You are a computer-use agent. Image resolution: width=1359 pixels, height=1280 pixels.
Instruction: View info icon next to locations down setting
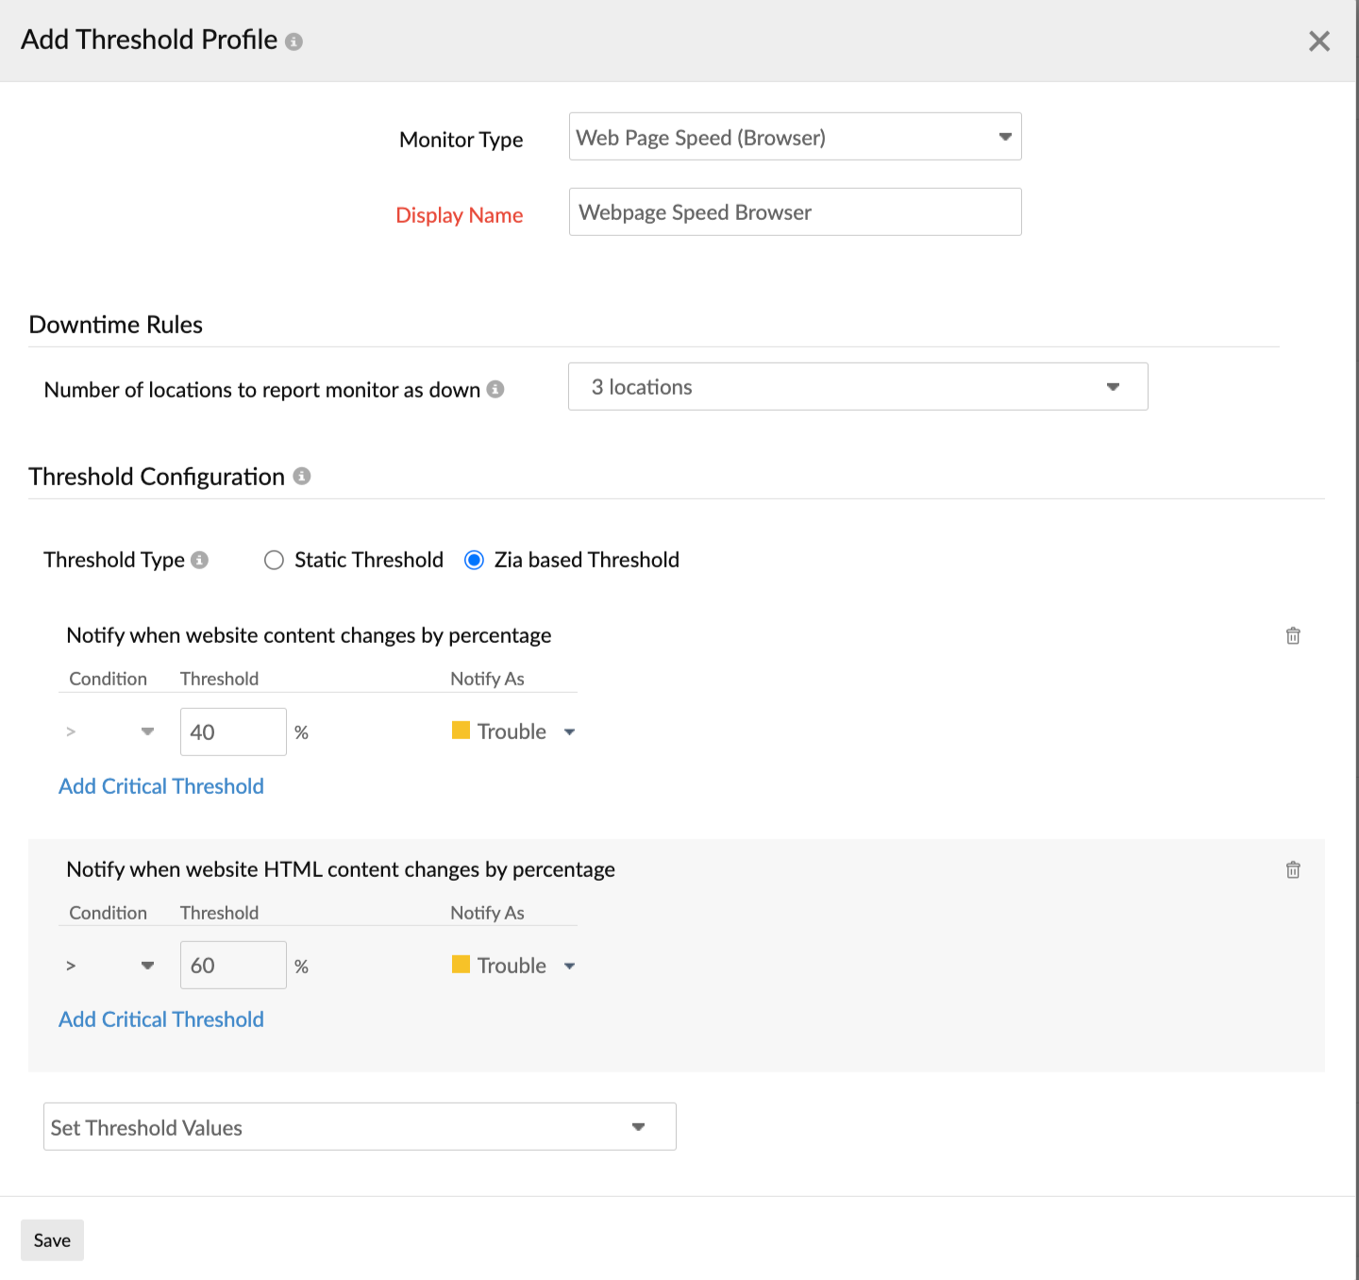pyautogui.click(x=497, y=389)
